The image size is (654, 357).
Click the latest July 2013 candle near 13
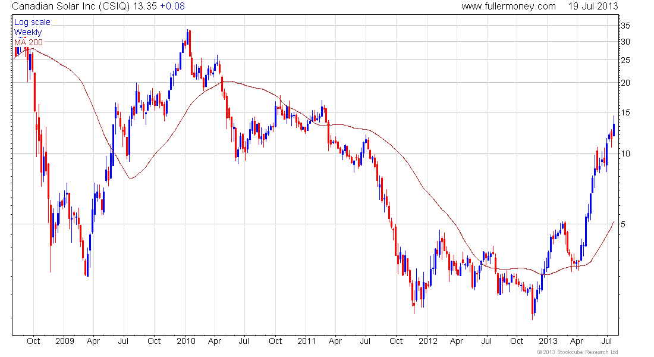tap(614, 126)
